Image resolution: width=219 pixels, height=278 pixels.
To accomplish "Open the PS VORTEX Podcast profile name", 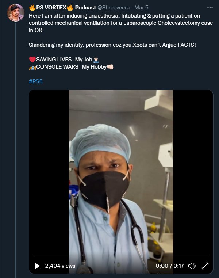I will coord(62,8).
